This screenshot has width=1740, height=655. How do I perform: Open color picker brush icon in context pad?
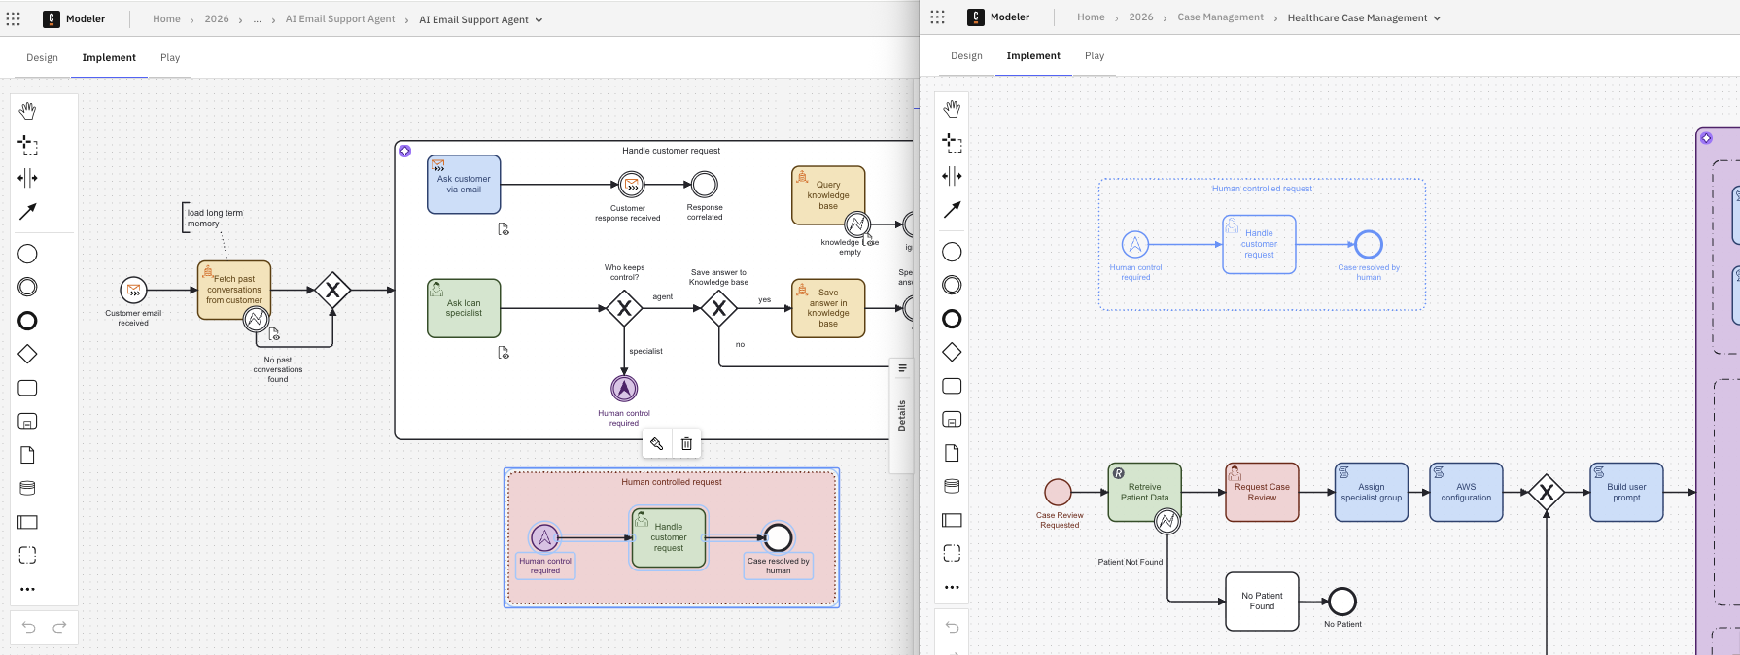pos(657,444)
